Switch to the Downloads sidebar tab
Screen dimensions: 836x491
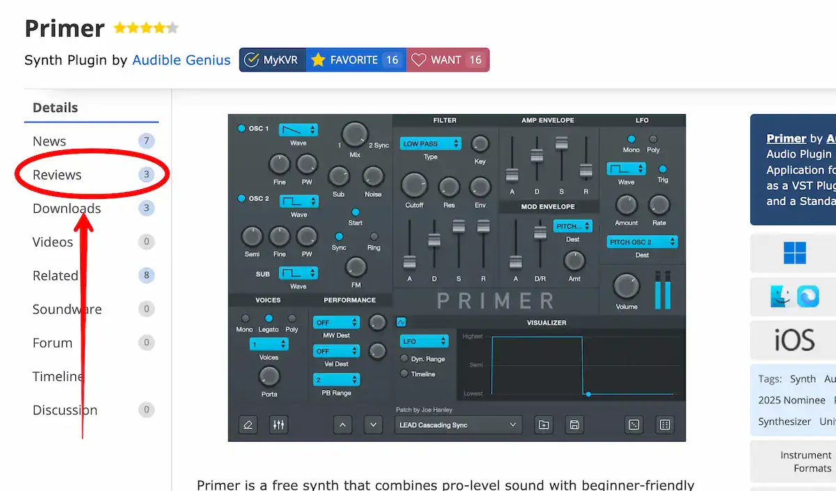pyautogui.click(x=67, y=209)
